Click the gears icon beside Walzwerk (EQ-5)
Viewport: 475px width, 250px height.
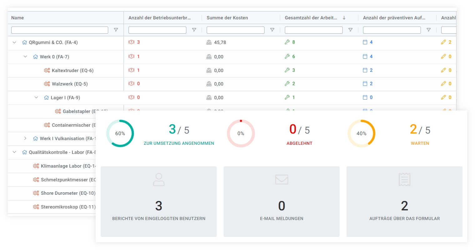47,84
